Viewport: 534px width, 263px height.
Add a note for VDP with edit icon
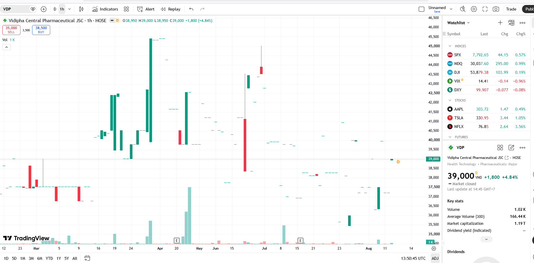point(511,148)
